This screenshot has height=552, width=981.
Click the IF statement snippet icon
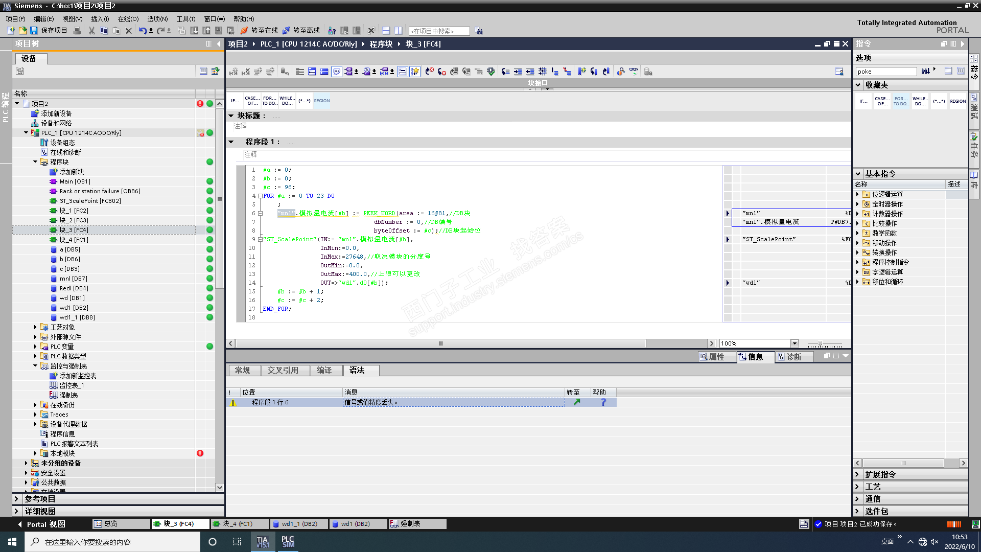[235, 101]
